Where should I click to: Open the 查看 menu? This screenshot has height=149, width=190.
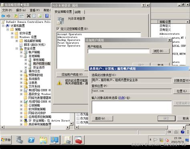34,10
